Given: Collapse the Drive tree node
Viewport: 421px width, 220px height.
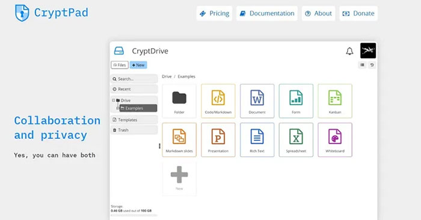Looking at the screenshot, I should [x=113, y=100].
